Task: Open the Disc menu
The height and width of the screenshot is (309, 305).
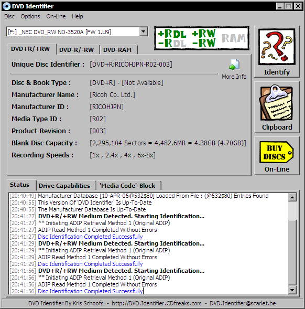Action: 9,16
